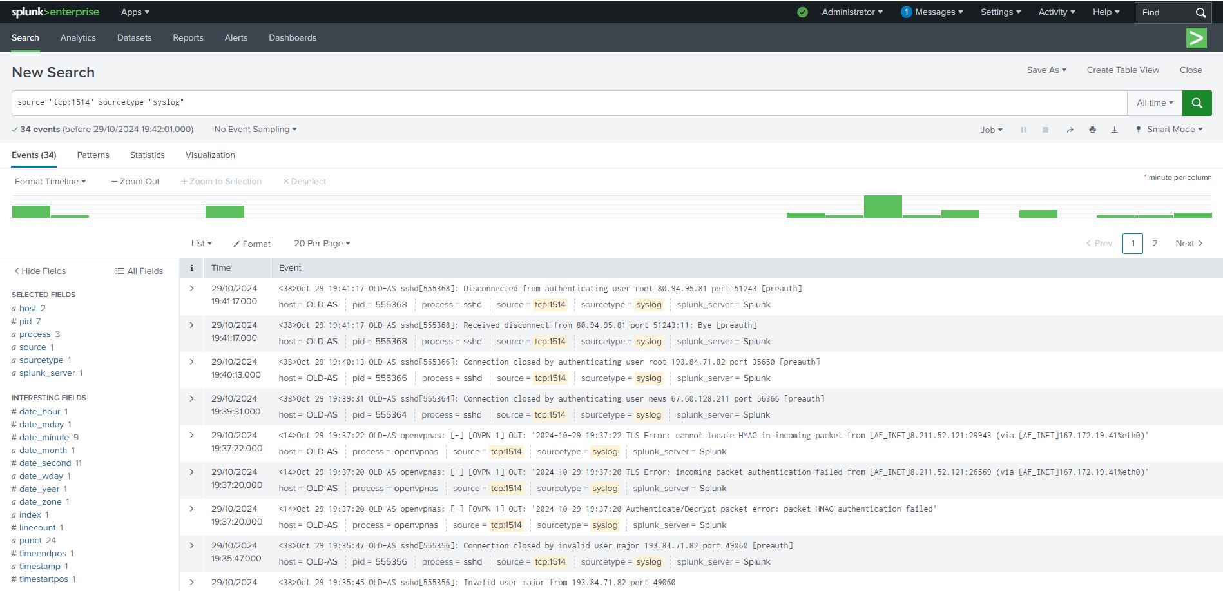The width and height of the screenshot is (1223, 591).
Task: Click the green Search app arrow icon
Action: click(x=1197, y=38)
